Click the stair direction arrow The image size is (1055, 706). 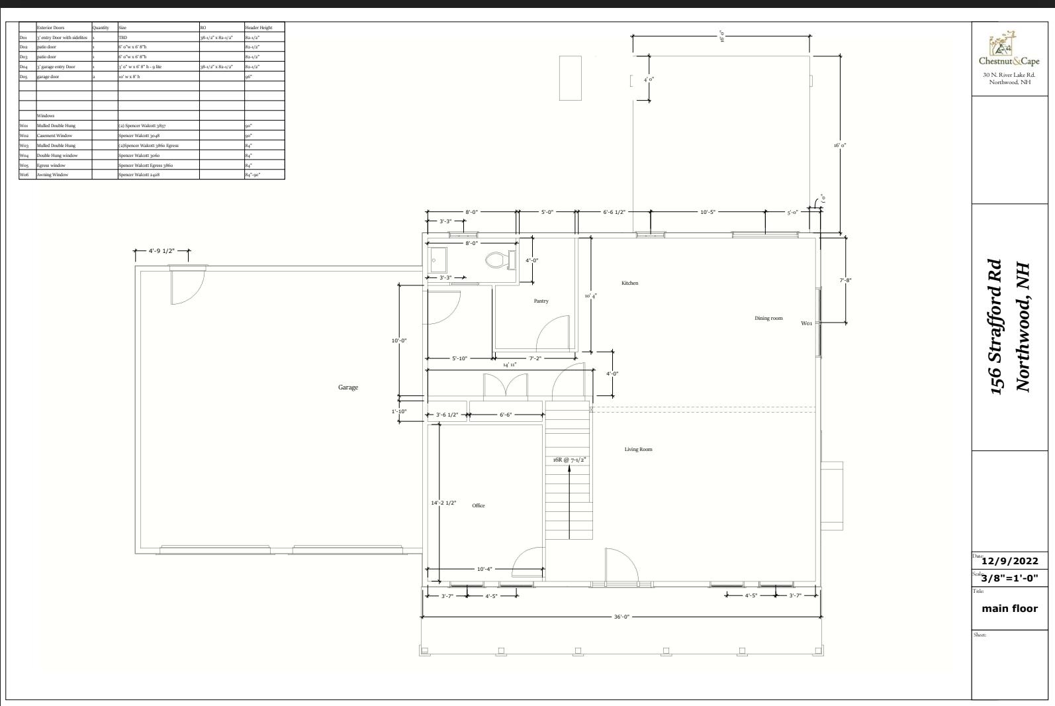569,501
